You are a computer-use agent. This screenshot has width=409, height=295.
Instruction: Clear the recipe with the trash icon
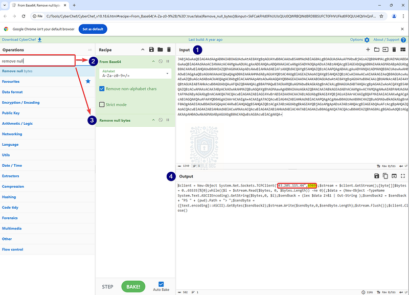[x=169, y=50]
